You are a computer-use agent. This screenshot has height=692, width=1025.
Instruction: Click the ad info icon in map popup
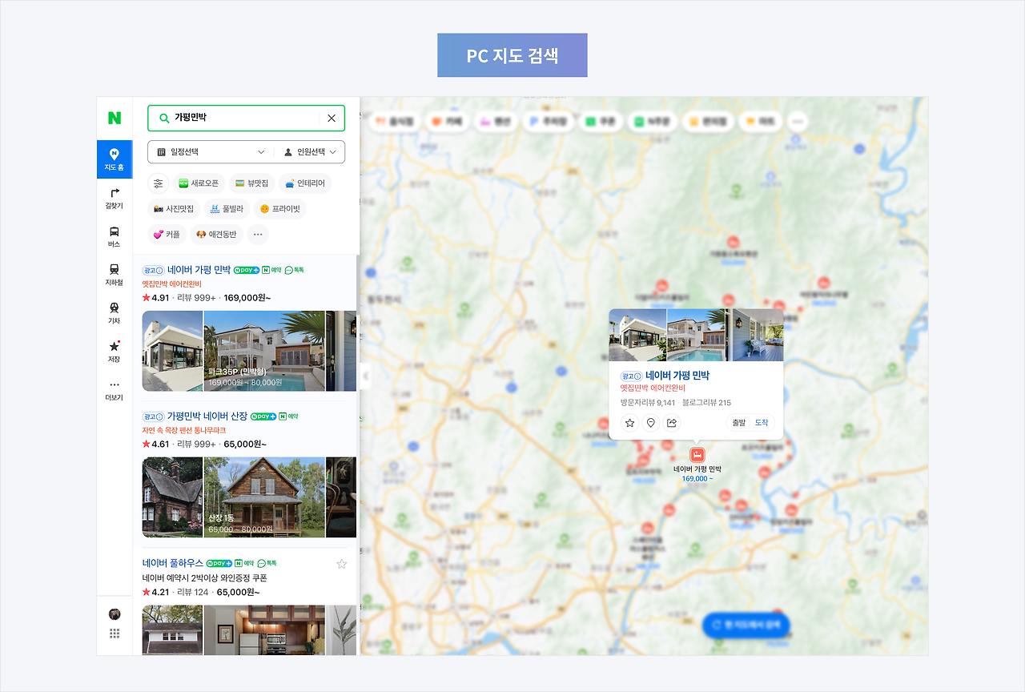tap(632, 376)
